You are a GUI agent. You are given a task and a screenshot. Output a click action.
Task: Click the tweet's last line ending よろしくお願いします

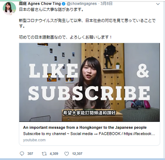click(x=66, y=37)
